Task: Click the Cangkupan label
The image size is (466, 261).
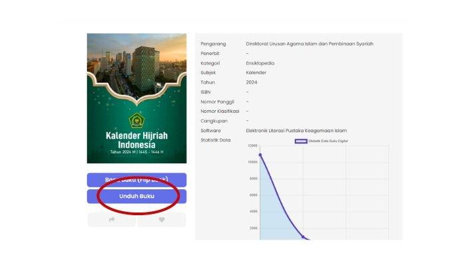Action: [214, 121]
